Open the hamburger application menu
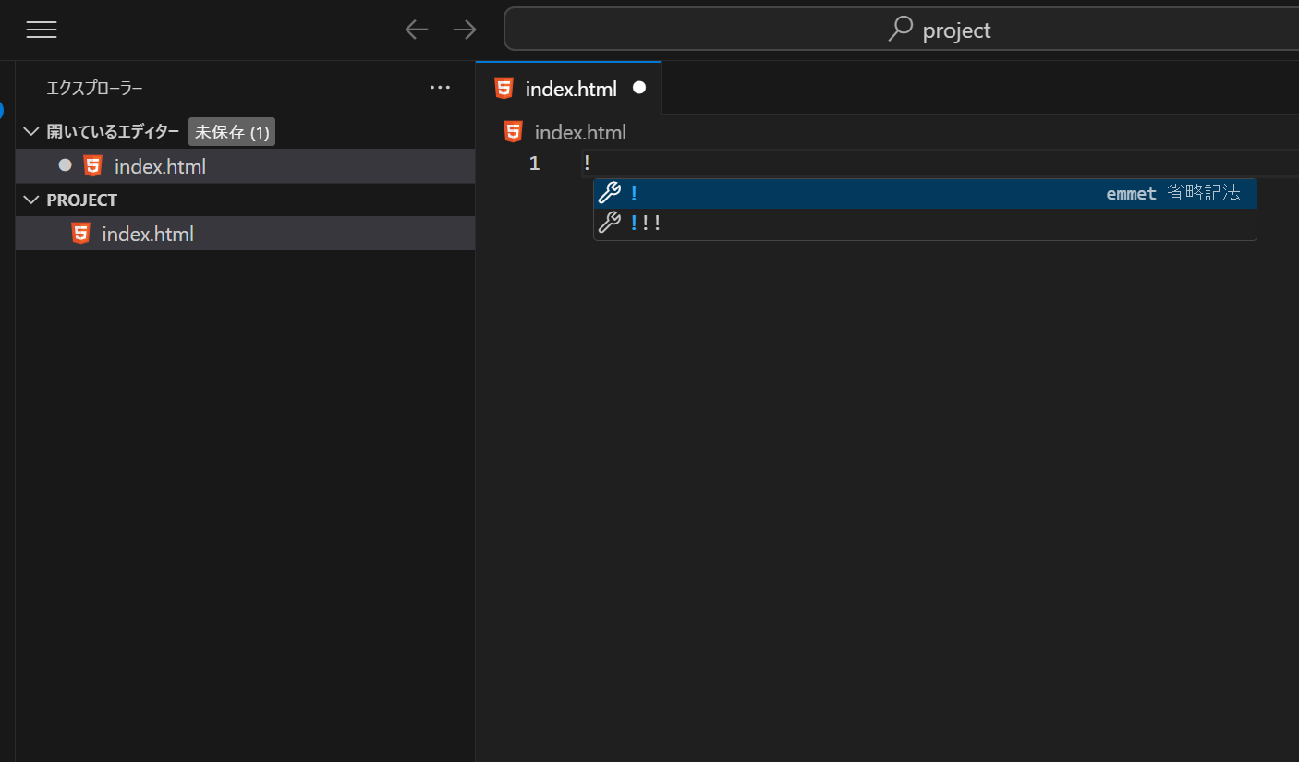The image size is (1299, 762). 42,30
